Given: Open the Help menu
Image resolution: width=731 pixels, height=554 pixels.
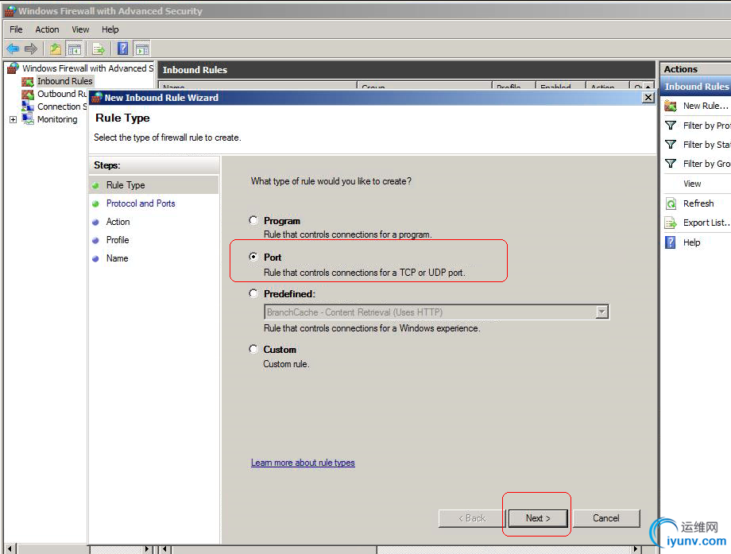Looking at the screenshot, I should [x=110, y=29].
